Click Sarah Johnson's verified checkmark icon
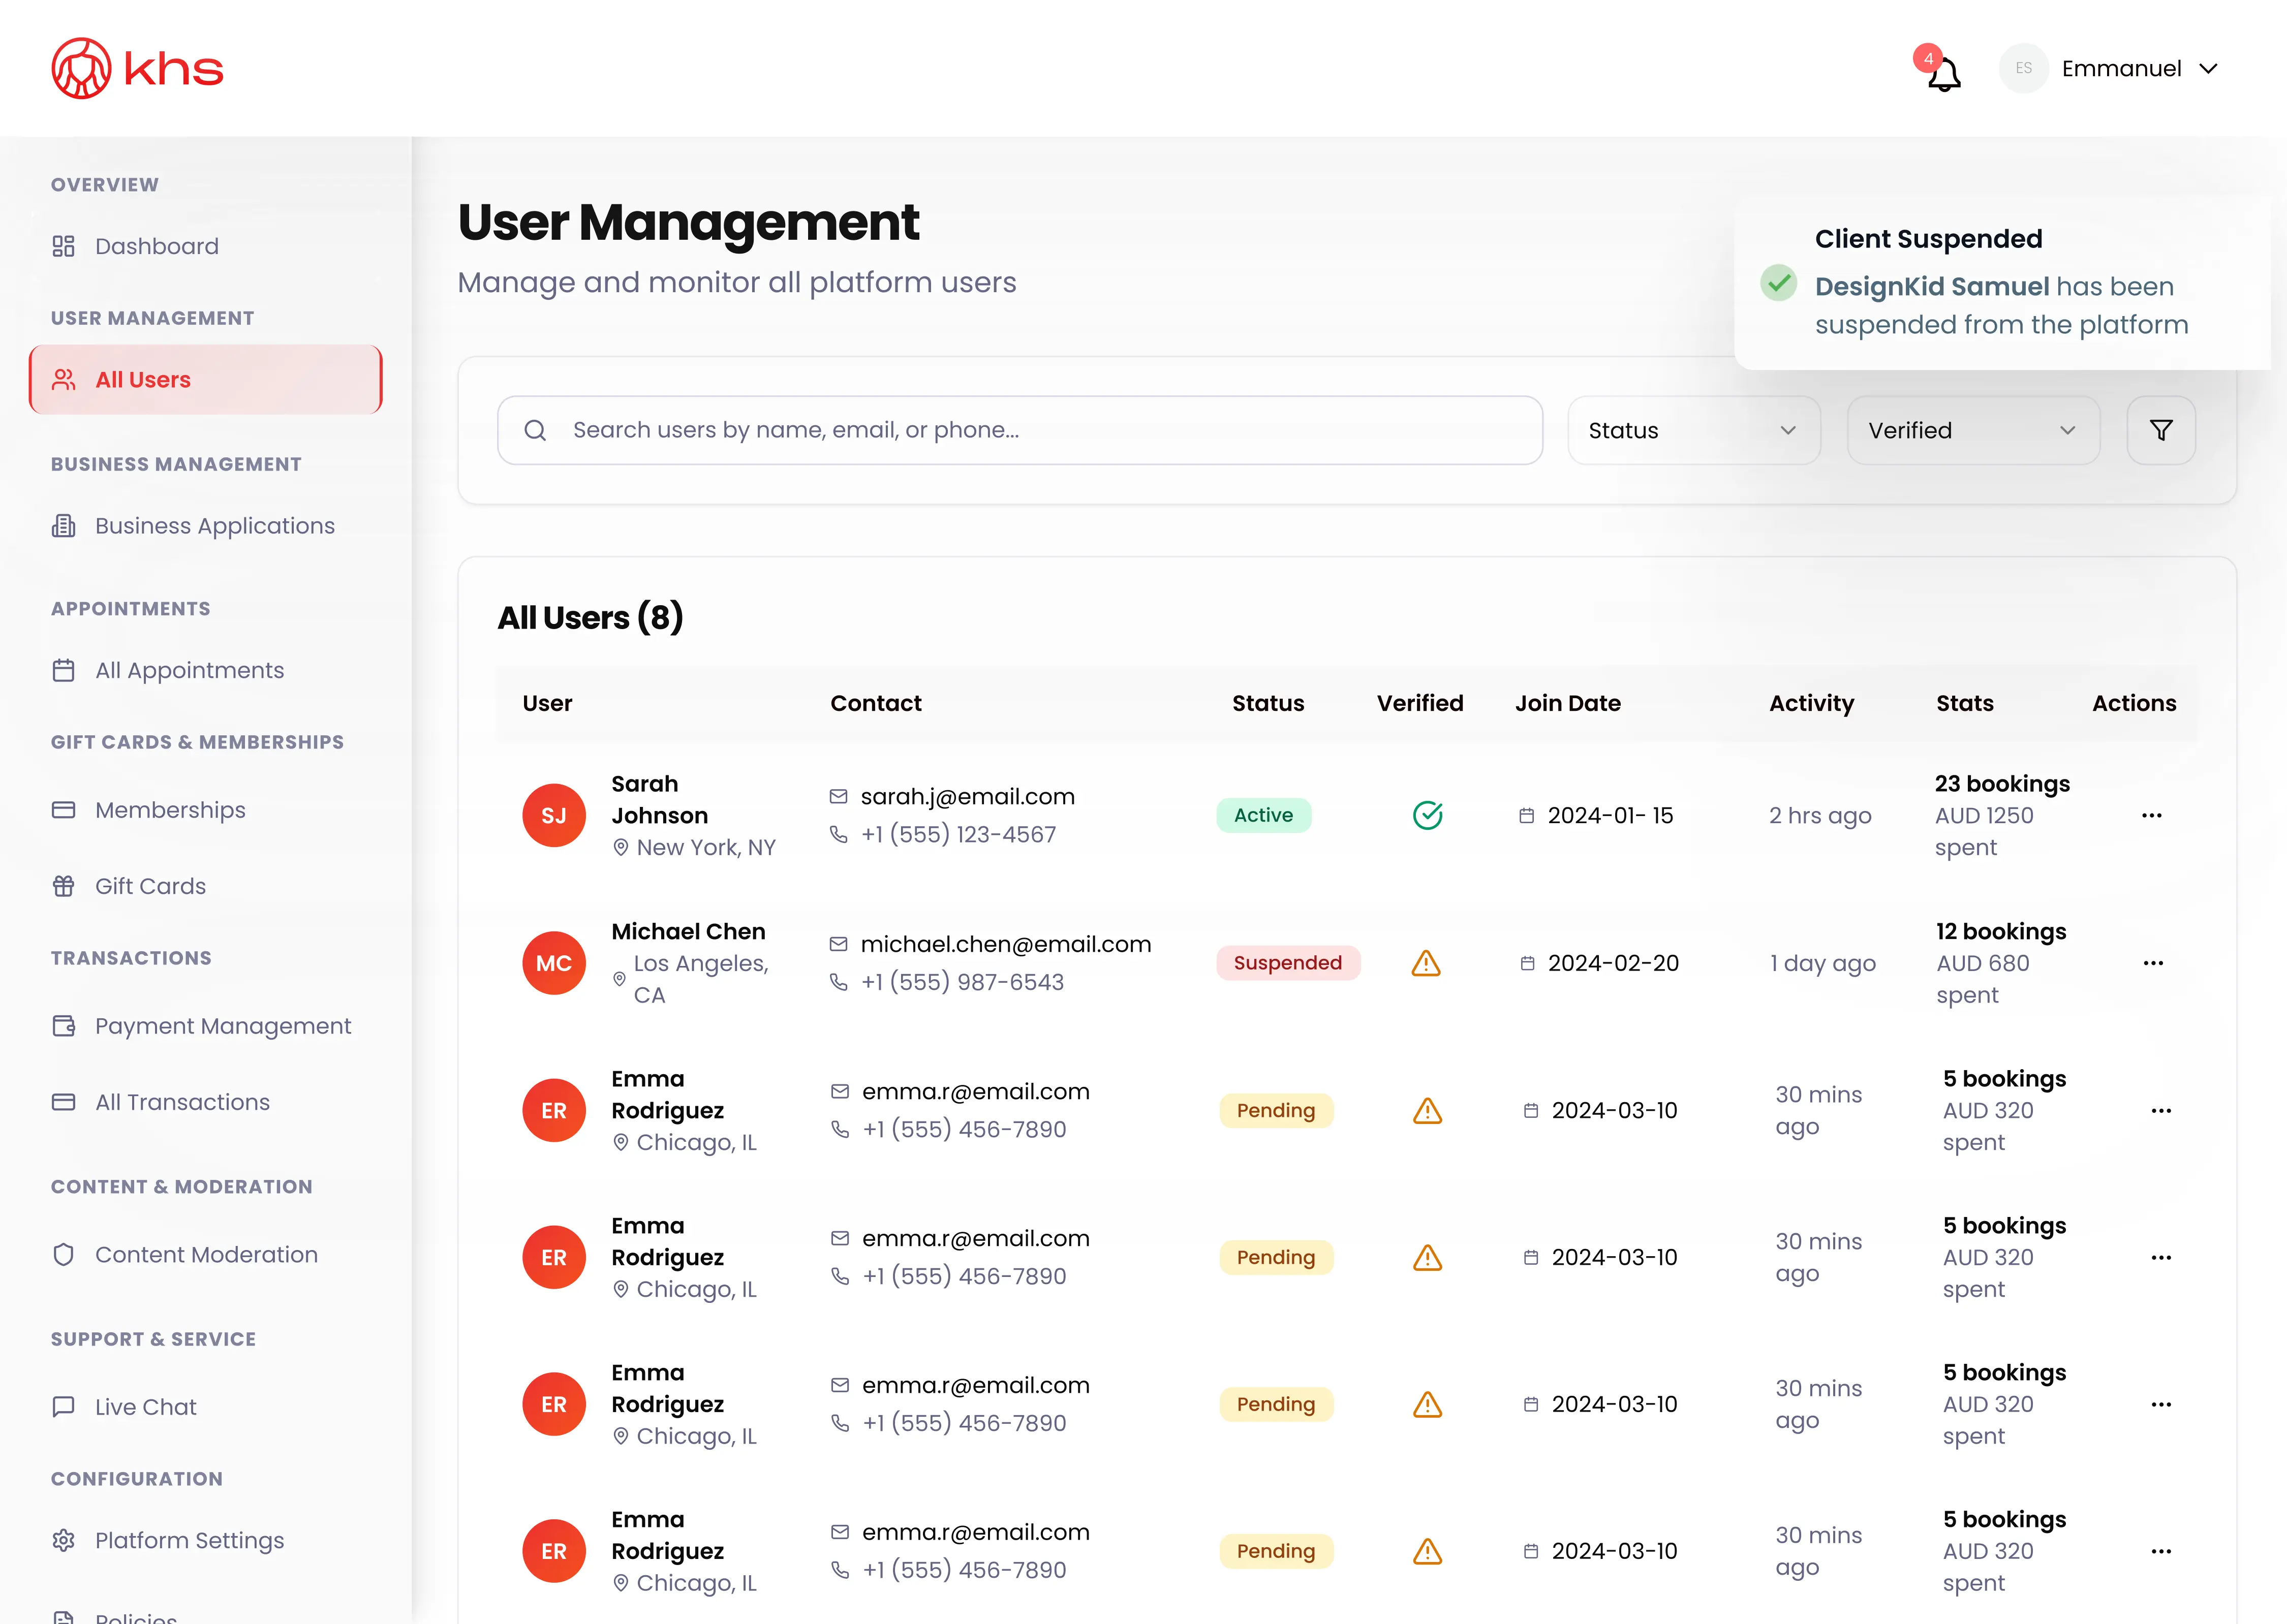This screenshot has height=1624, width=2287. point(1427,815)
